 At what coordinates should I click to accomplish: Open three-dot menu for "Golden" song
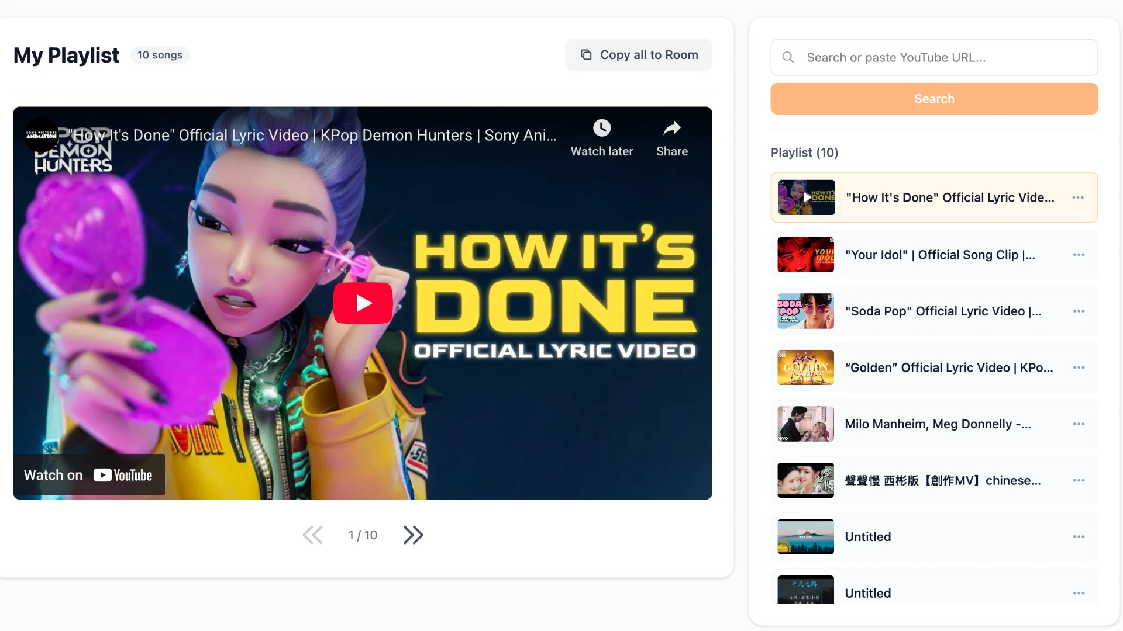click(x=1079, y=367)
